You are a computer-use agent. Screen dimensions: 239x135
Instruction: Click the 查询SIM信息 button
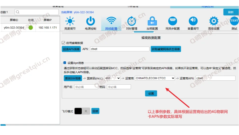click(x=73, y=78)
